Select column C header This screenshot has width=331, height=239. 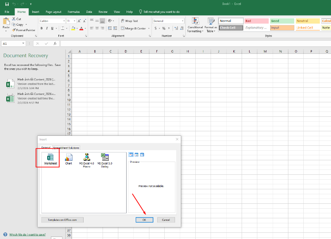click(x=110, y=51)
